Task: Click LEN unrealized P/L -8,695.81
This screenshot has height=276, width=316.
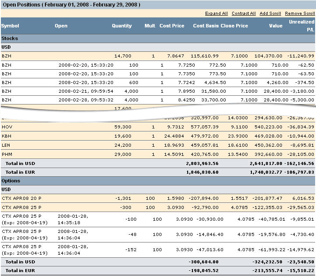Action: pos(302,145)
